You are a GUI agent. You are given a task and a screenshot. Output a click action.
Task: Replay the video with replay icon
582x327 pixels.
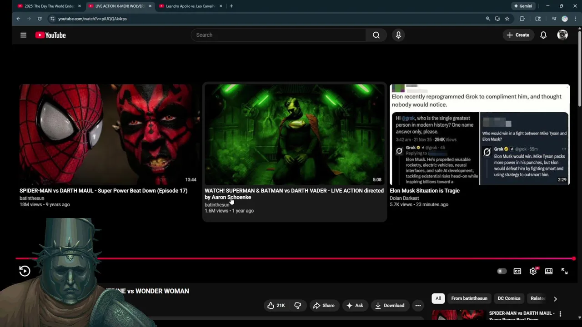25,271
